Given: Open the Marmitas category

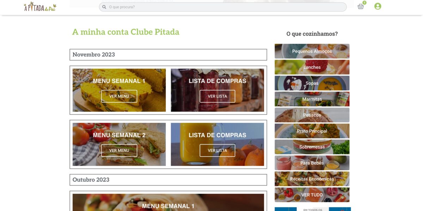Looking at the screenshot, I should 312,99.
